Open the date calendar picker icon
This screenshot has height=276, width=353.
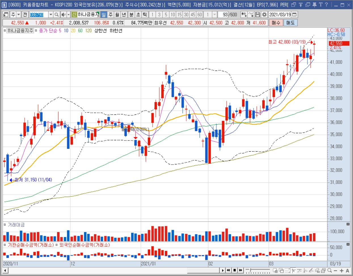pyautogui.click(x=295, y=14)
